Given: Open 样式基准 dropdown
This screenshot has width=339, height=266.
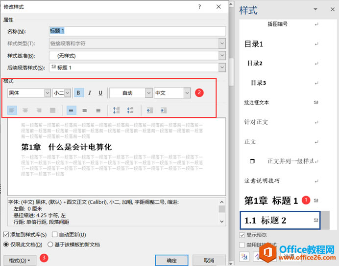Looking at the screenshot, I should point(222,55).
